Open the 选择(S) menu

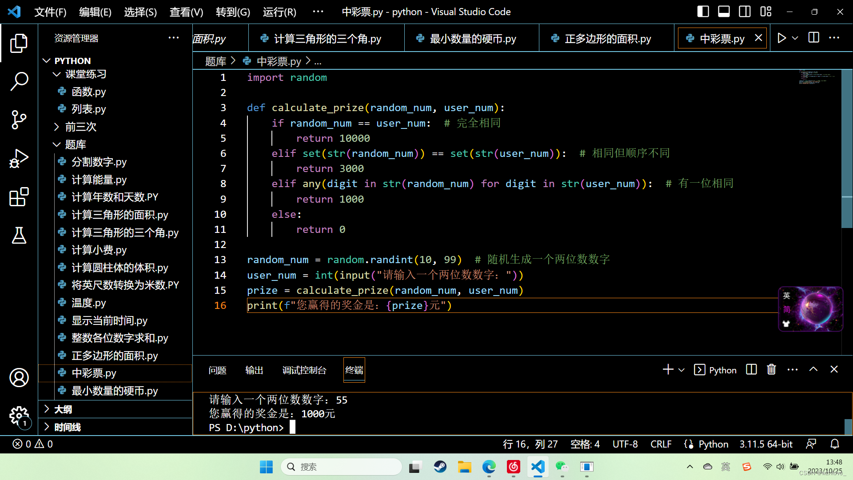pos(140,12)
